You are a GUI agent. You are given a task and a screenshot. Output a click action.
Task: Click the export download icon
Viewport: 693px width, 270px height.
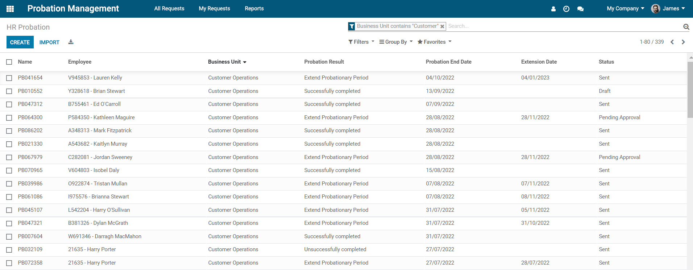(x=71, y=42)
